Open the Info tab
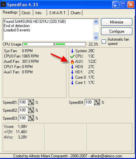 tap(38, 13)
